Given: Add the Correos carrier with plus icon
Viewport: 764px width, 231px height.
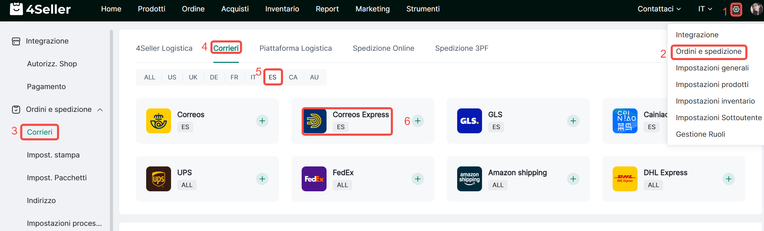Looking at the screenshot, I should pyautogui.click(x=262, y=121).
